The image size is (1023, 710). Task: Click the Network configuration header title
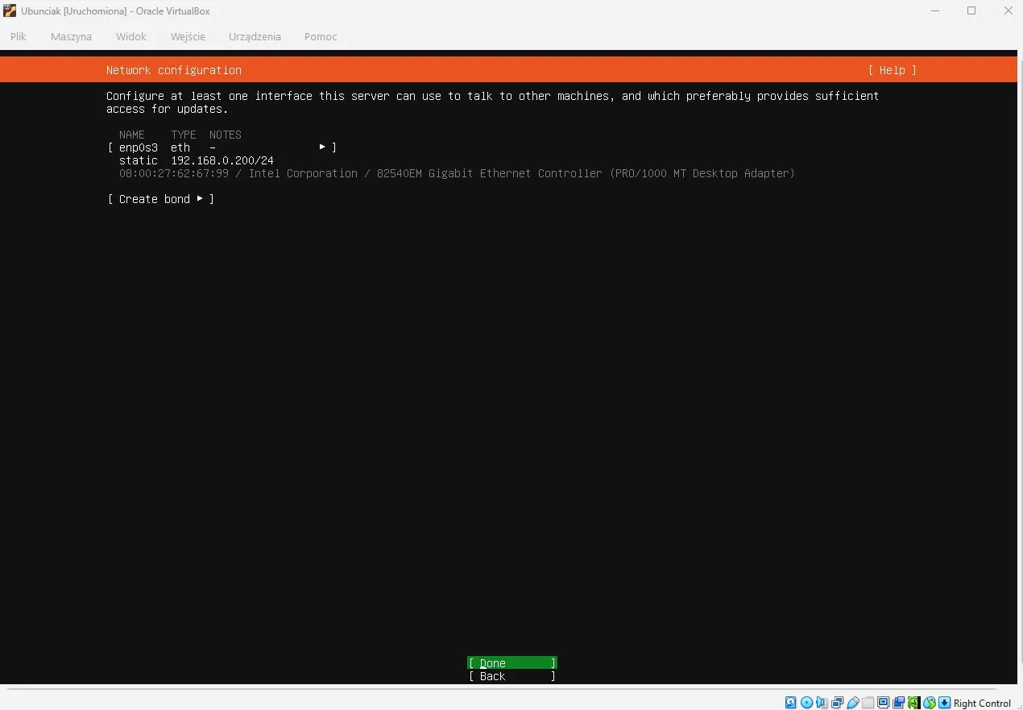[174, 70]
